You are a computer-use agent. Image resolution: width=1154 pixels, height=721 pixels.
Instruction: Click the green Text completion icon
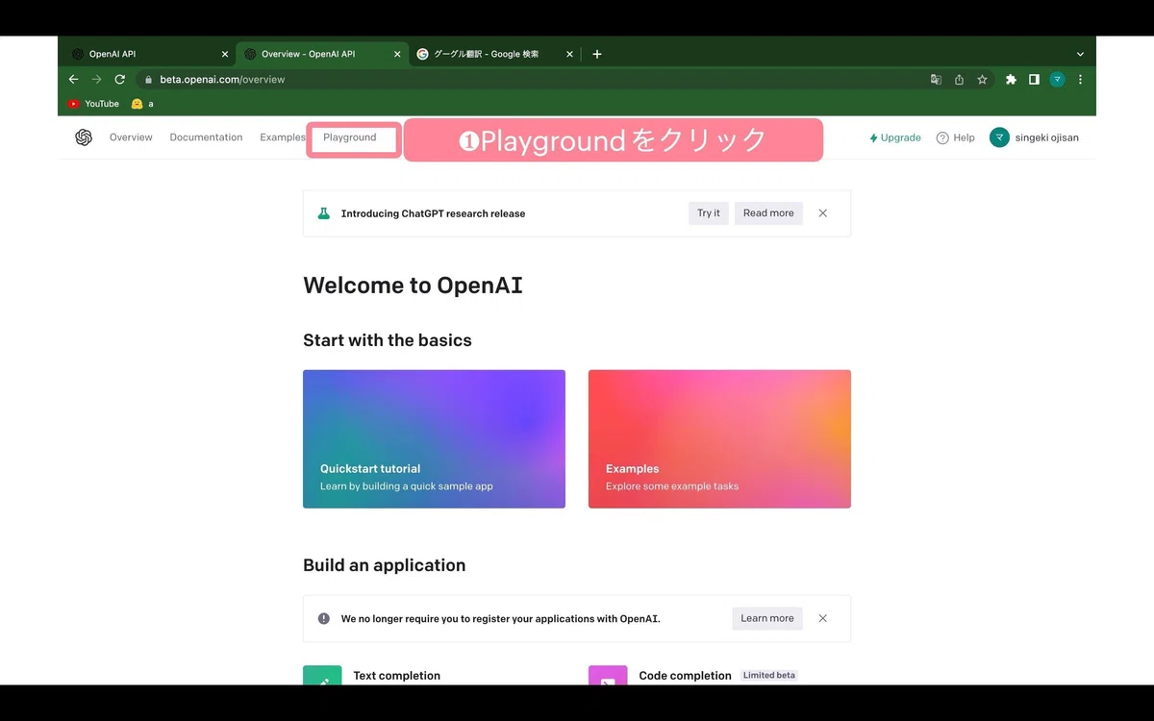(322, 675)
